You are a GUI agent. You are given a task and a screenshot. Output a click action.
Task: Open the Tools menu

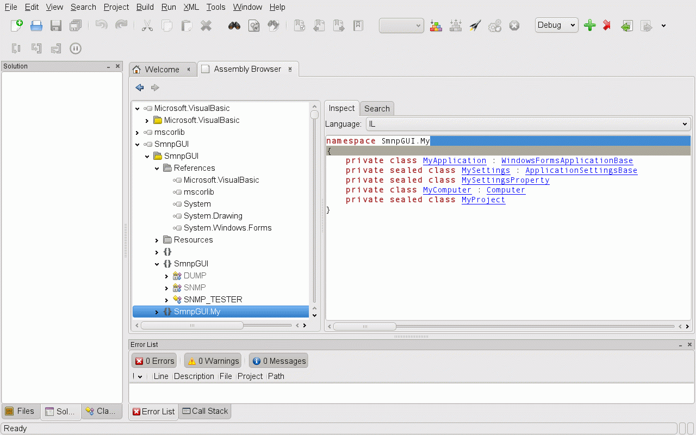[216, 7]
